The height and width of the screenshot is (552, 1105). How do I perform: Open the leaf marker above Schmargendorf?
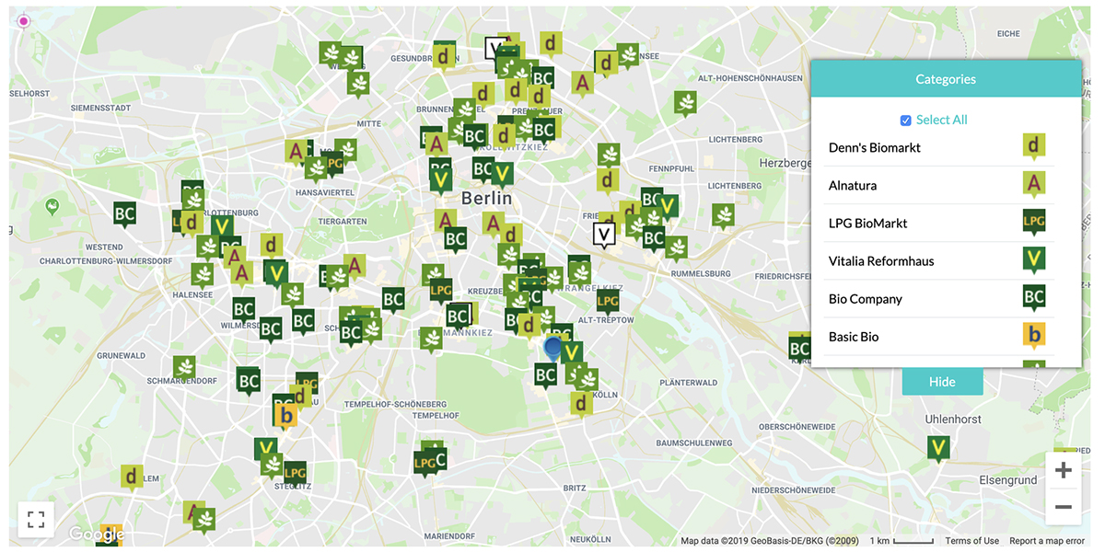pos(184,367)
